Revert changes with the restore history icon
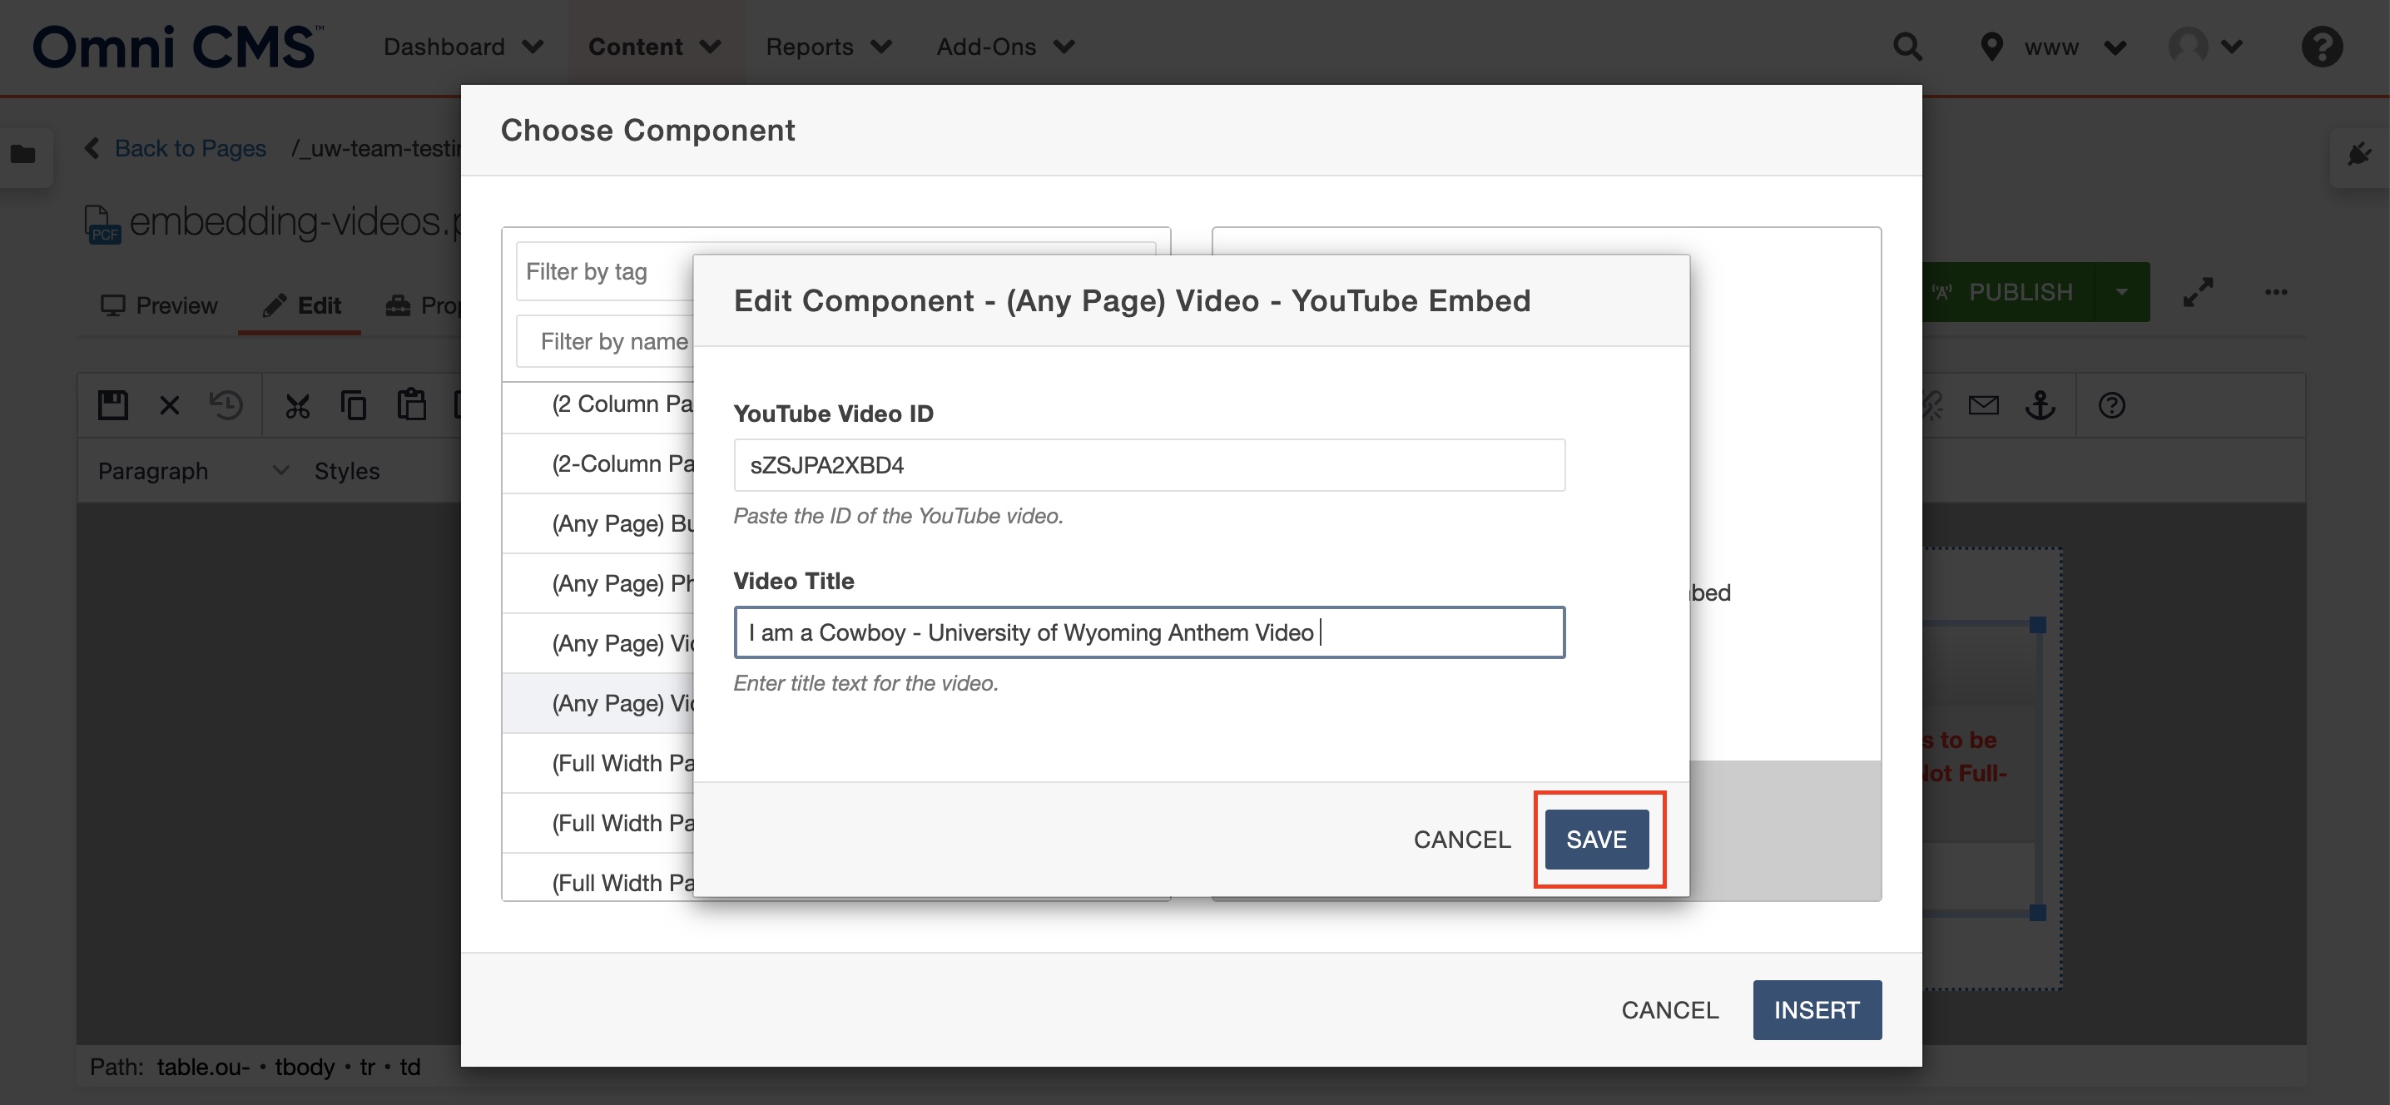Viewport: 2390px width, 1105px height. [224, 405]
